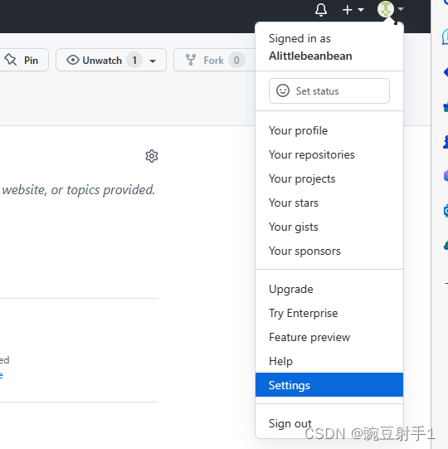The height and width of the screenshot is (449, 448).
Task: Open Your gists
Action: tap(329, 227)
